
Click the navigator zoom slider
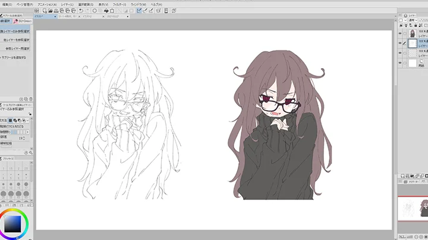410,237
